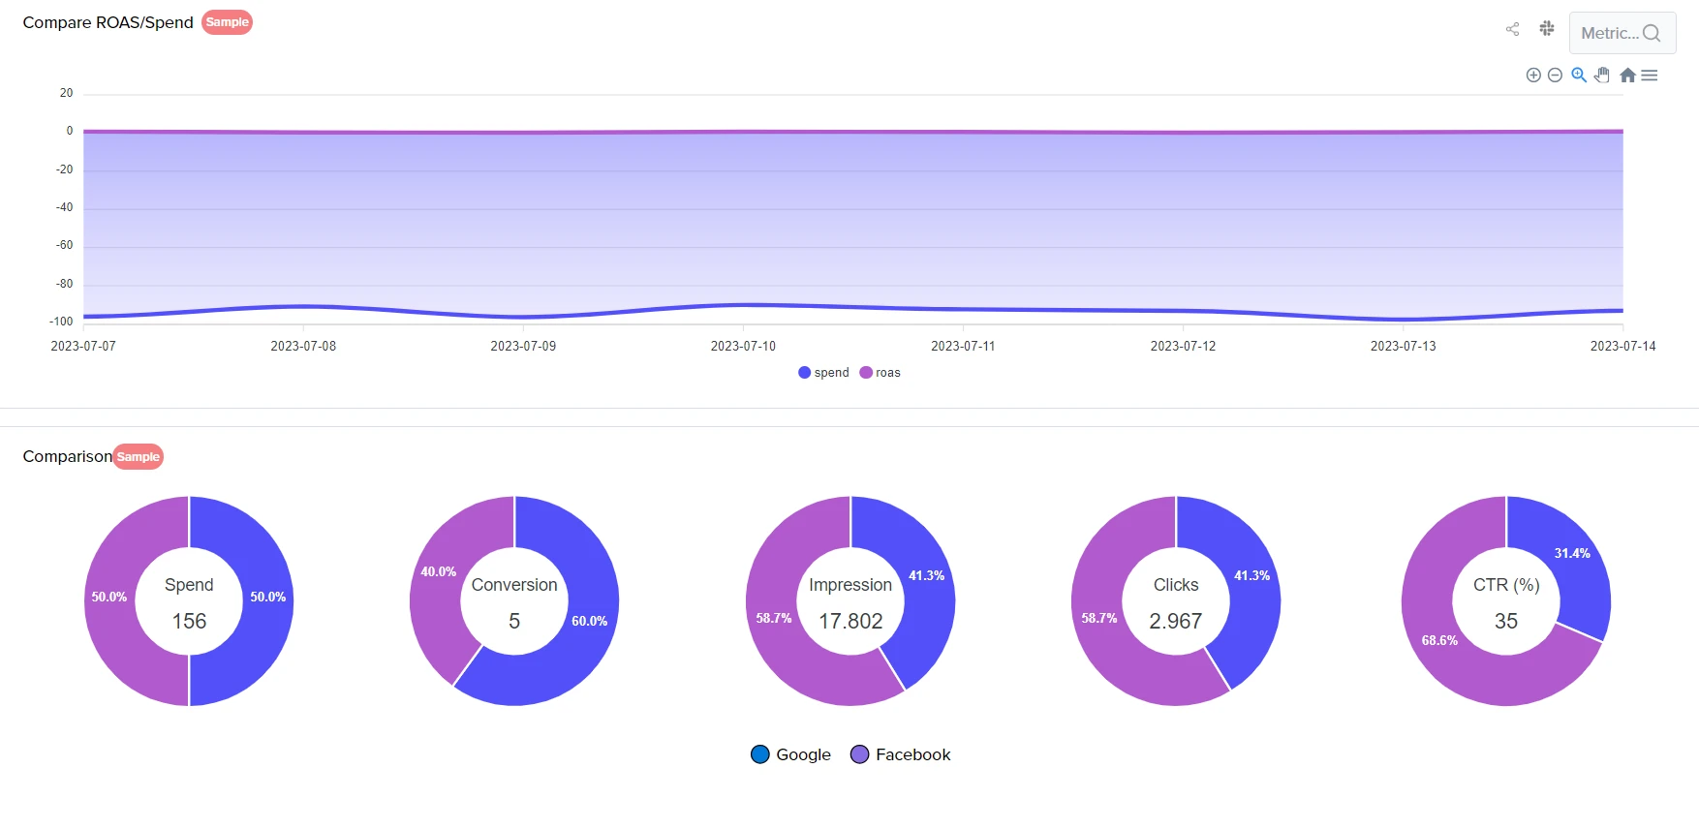Click the 2023-07-08 date axis label

click(303, 346)
